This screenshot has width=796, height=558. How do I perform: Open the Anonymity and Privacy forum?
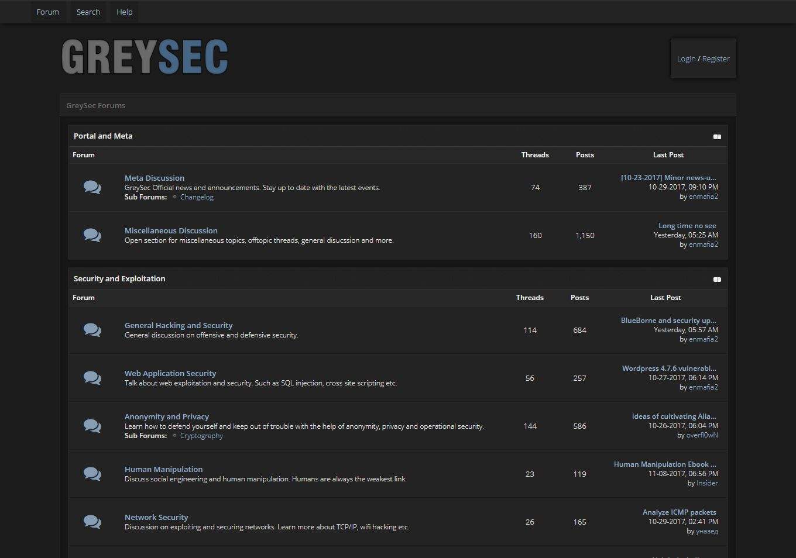tap(167, 416)
